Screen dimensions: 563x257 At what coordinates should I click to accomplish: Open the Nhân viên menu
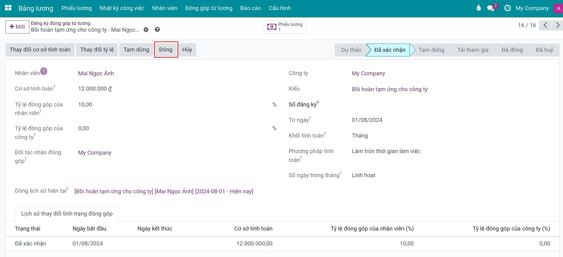click(165, 8)
